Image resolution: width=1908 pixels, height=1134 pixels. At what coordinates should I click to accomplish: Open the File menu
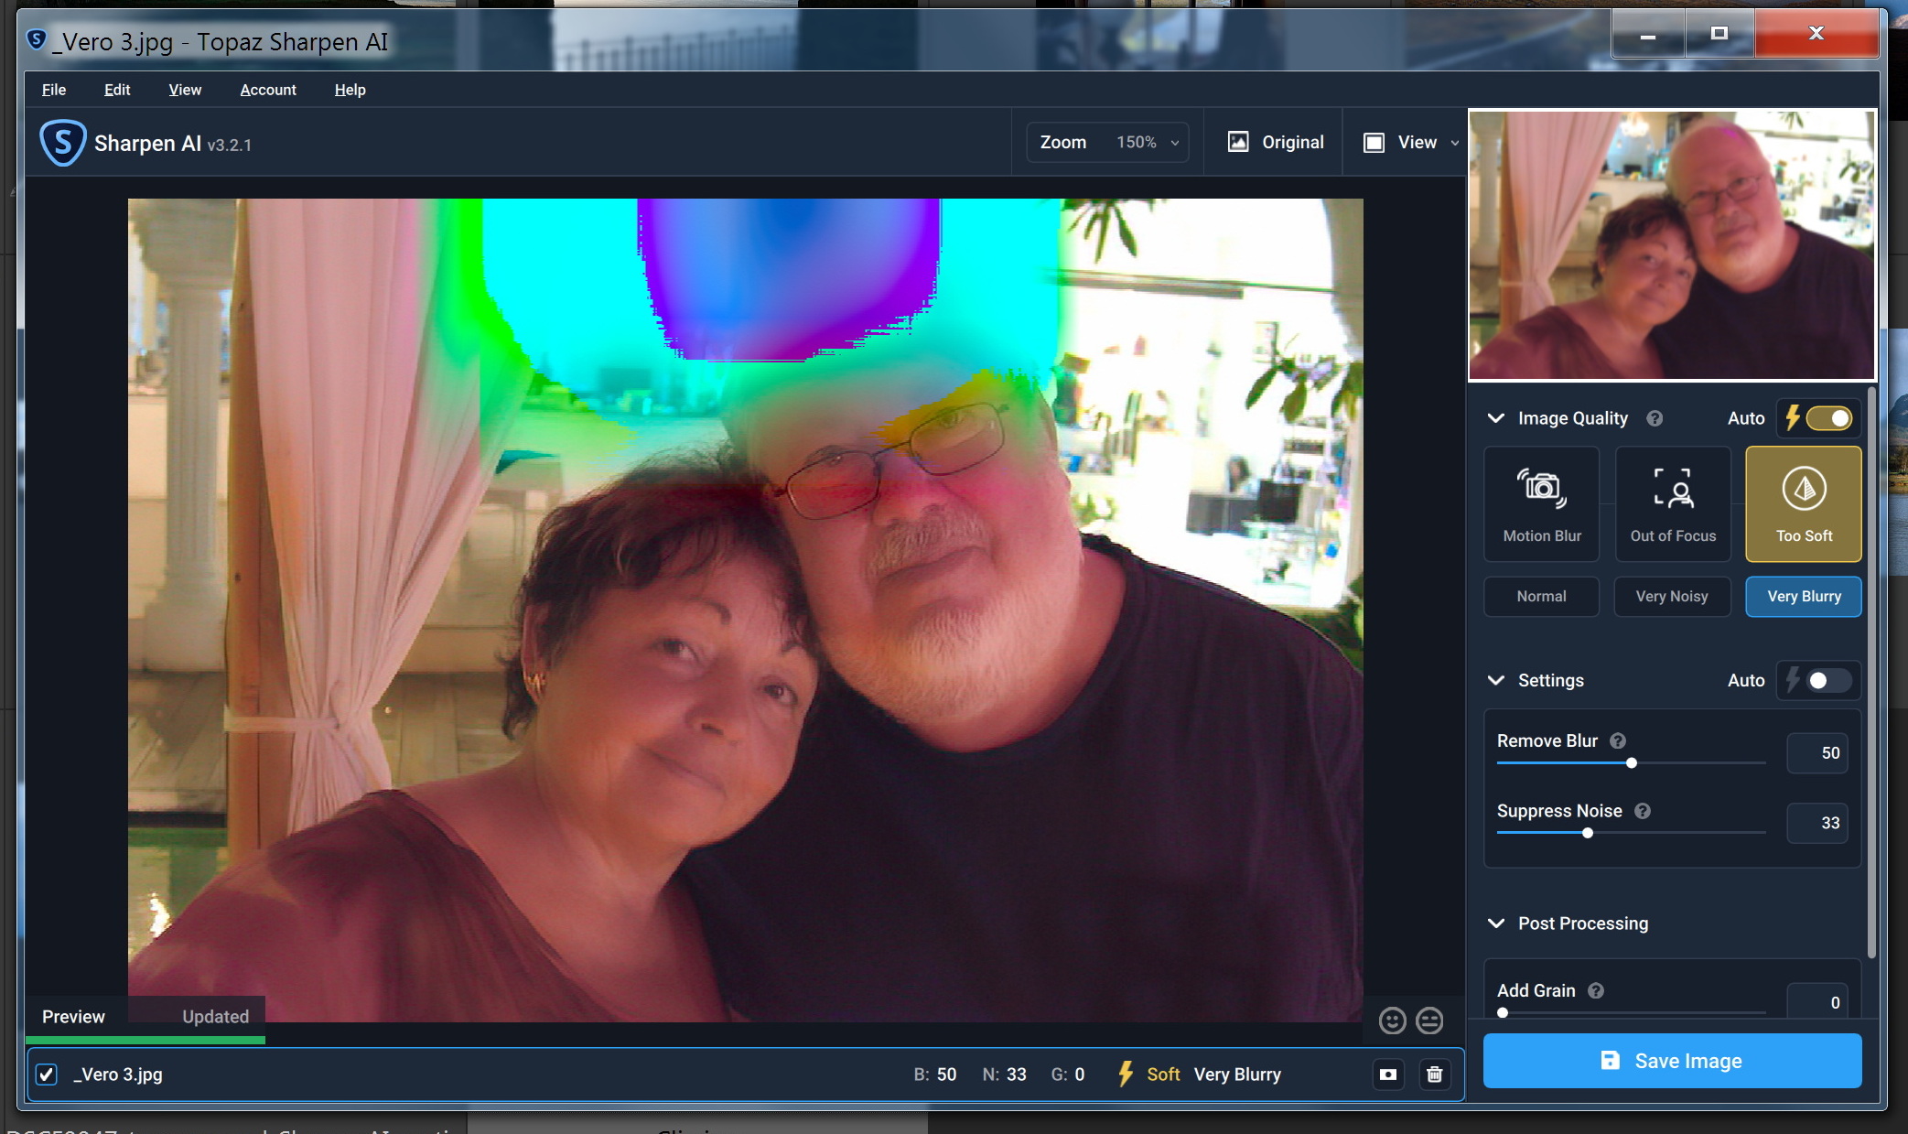[54, 90]
